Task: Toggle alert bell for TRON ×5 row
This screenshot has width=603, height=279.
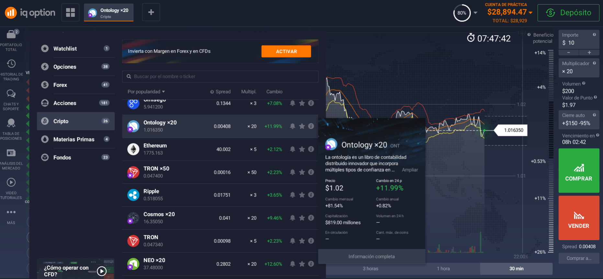Action: [292, 241]
